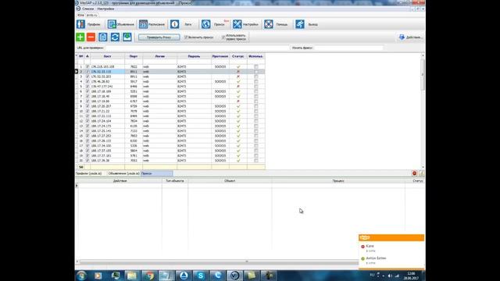Screen dimensions: 500x281
Task: Sort by the Хост column header
Action: click(108, 56)
